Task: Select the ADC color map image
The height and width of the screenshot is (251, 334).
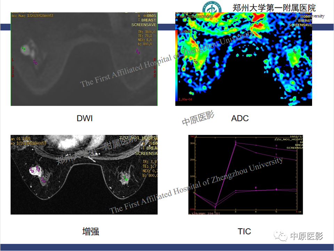Action: pyautogui.click(x=244, y=59)
